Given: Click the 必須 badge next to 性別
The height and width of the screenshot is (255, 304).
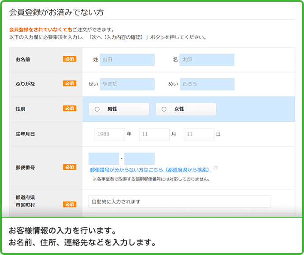Looking at the screenshot, I should [x=70, y=108].
